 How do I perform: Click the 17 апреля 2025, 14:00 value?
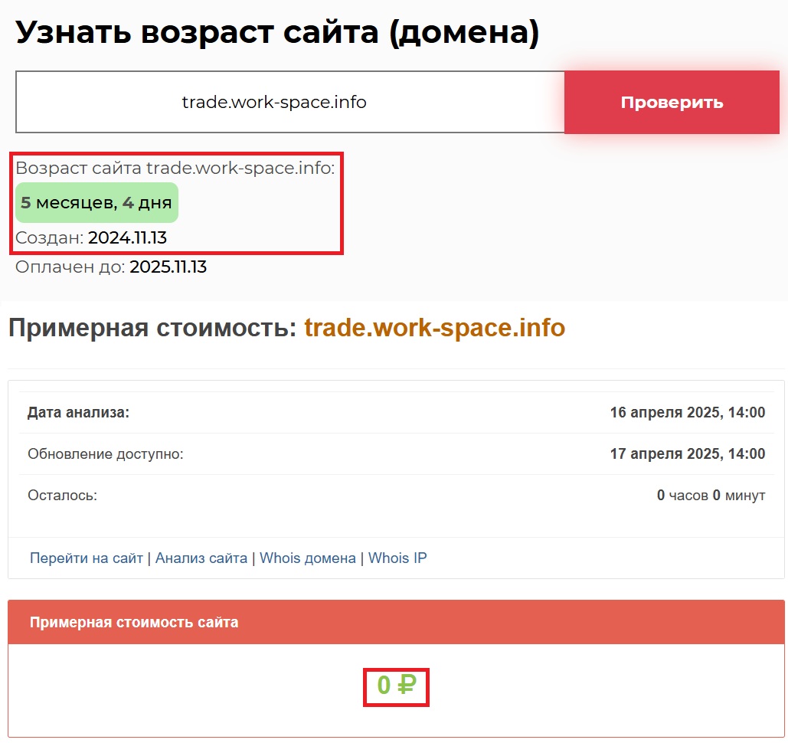pyautogui.click(x=687, y=454)
